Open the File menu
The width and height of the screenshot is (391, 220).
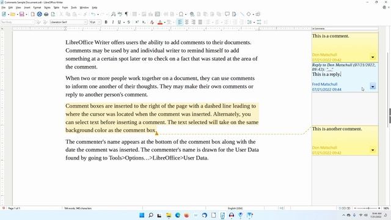coord(4,7)
